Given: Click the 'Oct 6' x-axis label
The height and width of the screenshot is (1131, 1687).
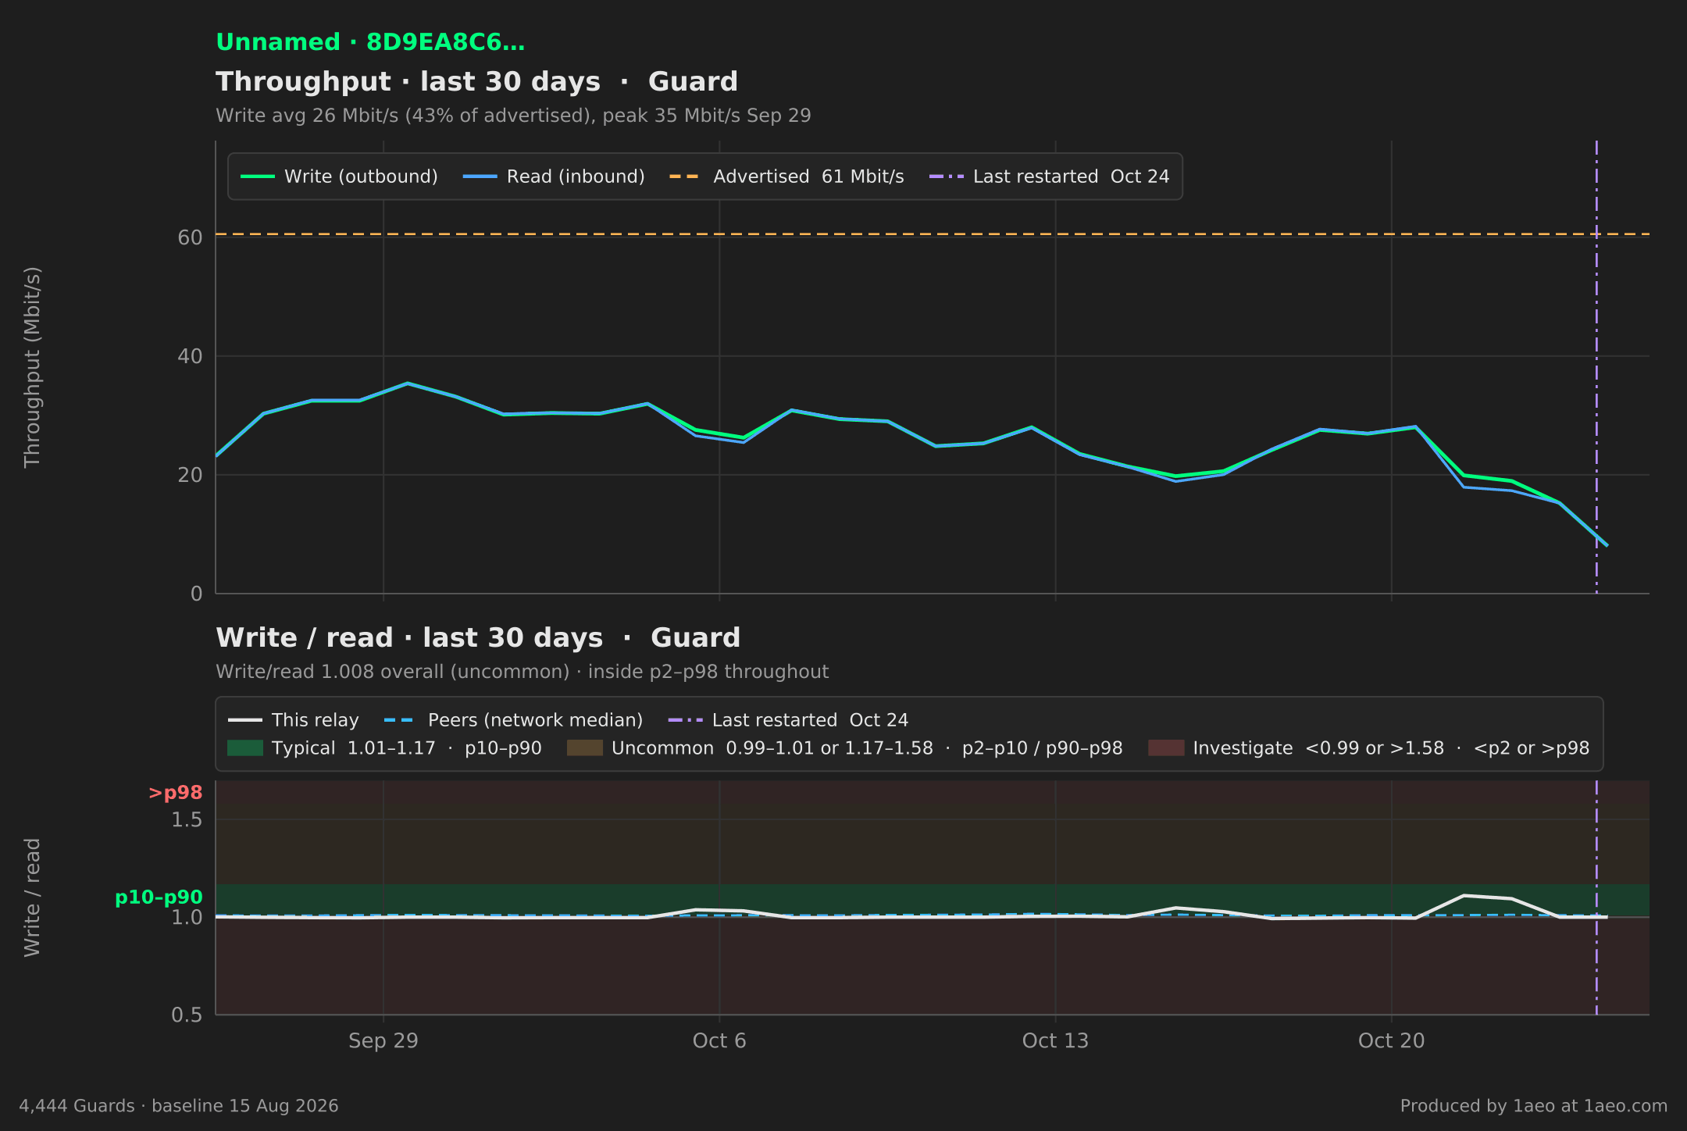Looking at the screenshot, I should 719,1041.
